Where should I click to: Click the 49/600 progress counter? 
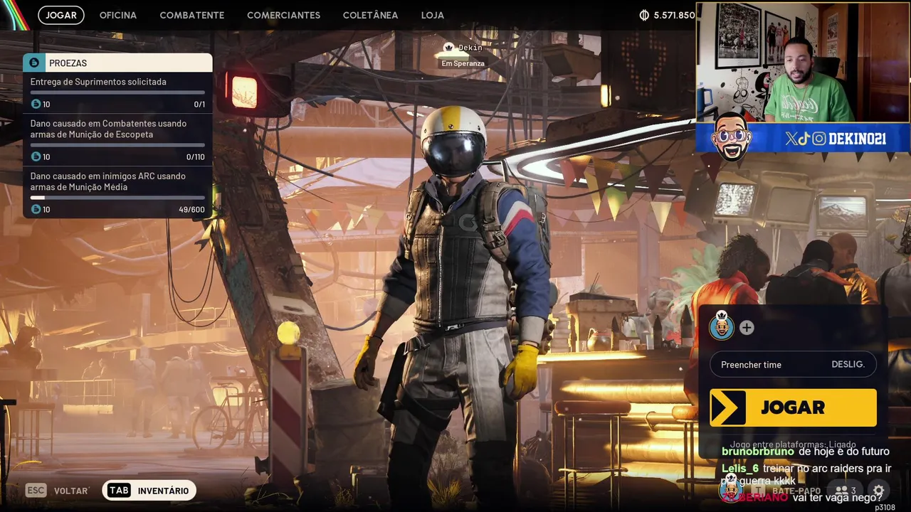(x=191, y=210)
